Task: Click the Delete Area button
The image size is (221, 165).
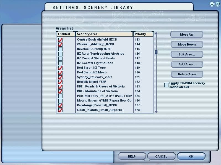Action: click(x=187, y=74)
